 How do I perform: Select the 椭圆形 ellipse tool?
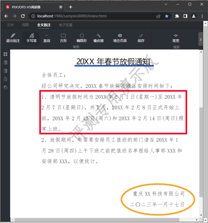82,38
